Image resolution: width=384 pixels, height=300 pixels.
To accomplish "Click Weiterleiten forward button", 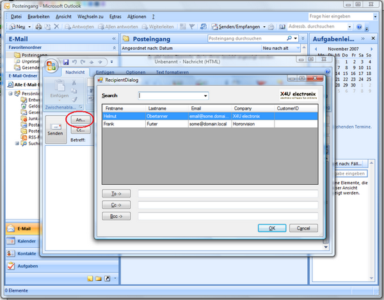I will coord(158,27).
